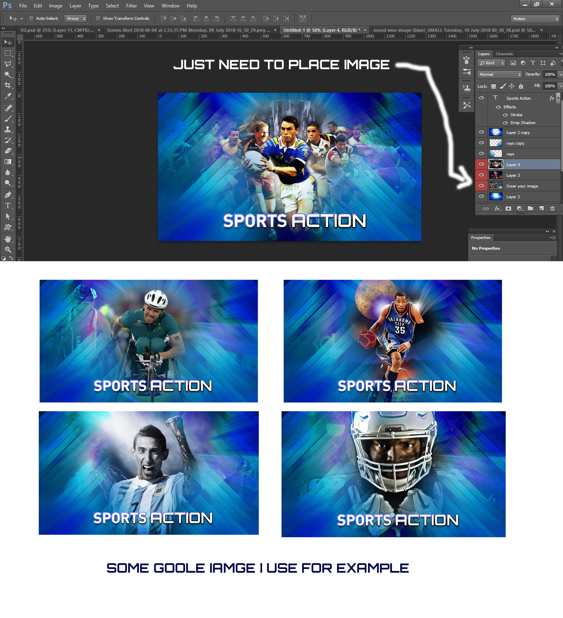Switch foreground and background colors
563x618 pixels.
11,258
